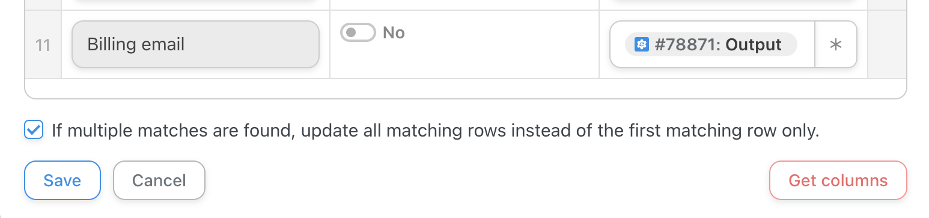The image size is (929, 218).
Task: Click the #78871: Output token
Action: 711,45
